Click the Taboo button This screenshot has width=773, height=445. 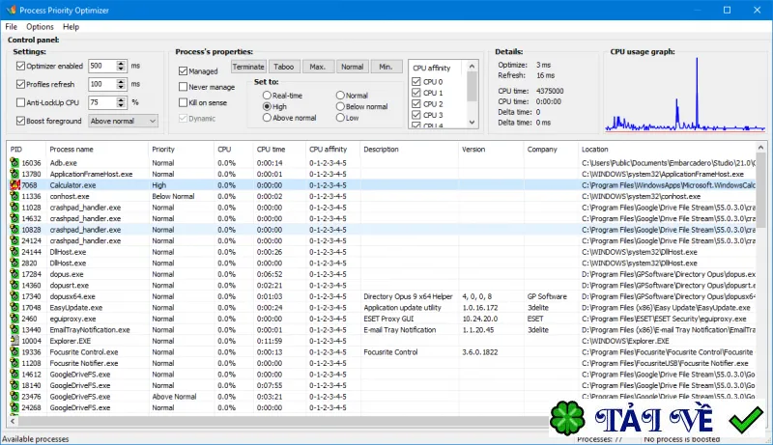click(x=283, y=67)
